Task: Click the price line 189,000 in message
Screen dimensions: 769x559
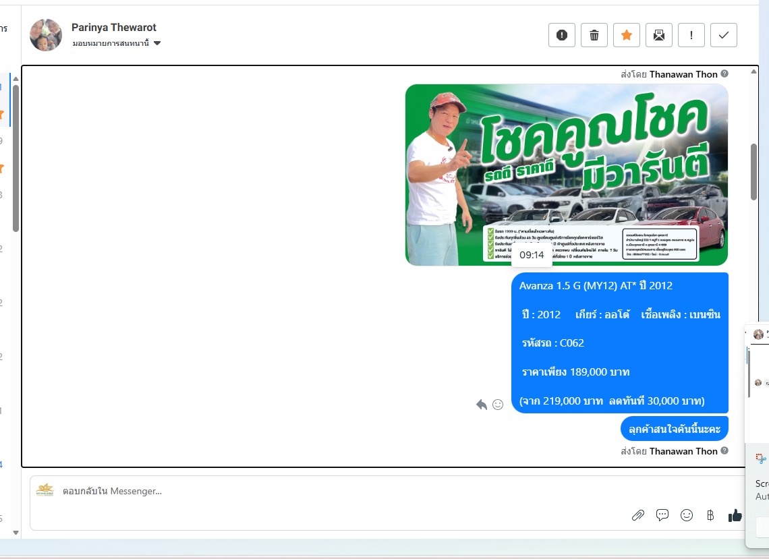Action: click(576, 372)
